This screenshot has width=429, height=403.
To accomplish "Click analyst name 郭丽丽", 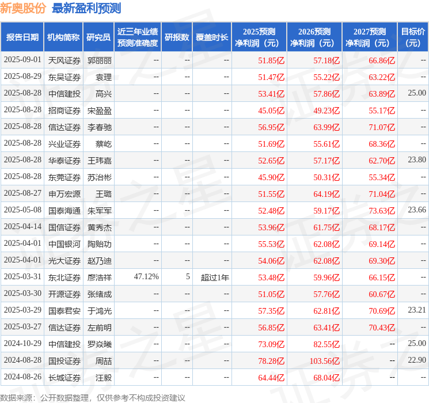I will point(100,60).
